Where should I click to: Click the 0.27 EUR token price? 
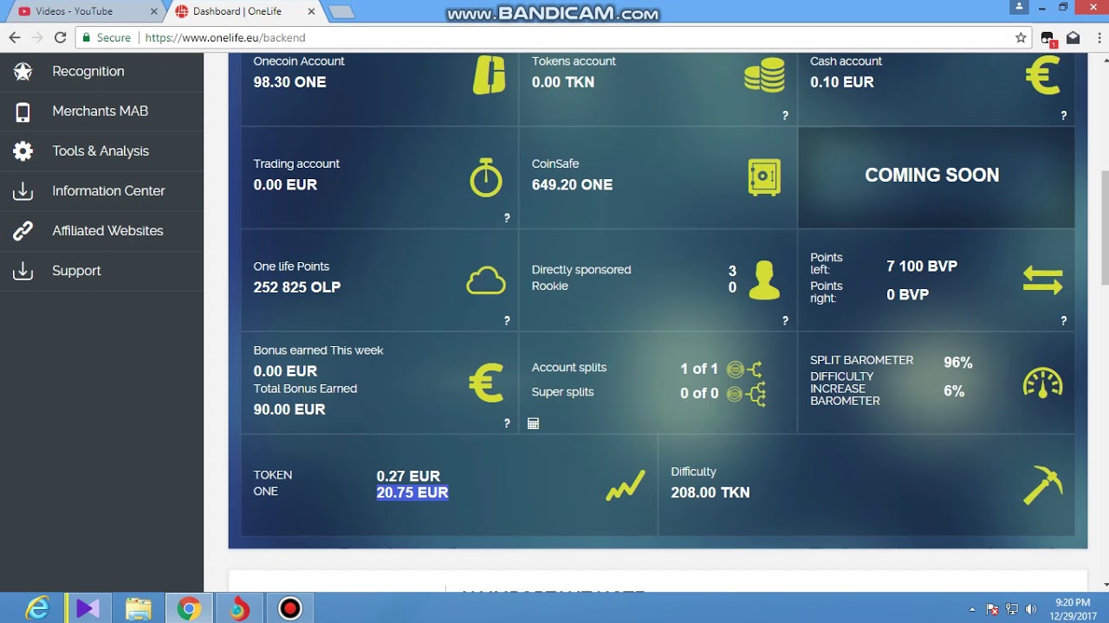click(408, 476)
